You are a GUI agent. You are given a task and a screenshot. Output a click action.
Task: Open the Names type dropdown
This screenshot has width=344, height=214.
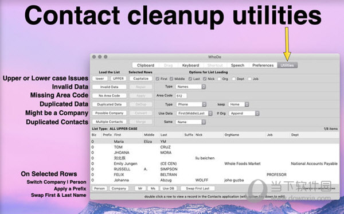click(x=191, y=87)
